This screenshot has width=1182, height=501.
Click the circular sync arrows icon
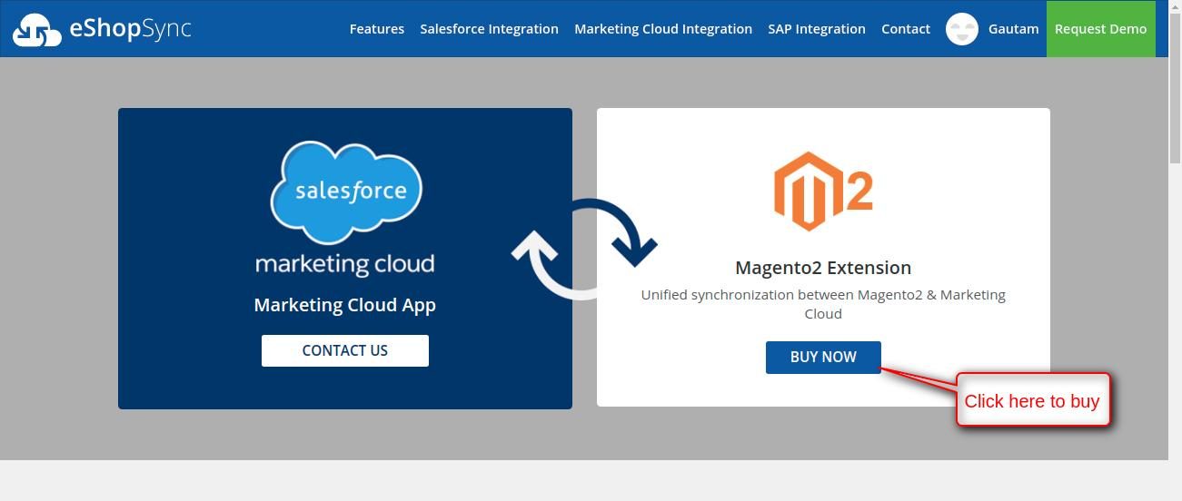point(584,249)
